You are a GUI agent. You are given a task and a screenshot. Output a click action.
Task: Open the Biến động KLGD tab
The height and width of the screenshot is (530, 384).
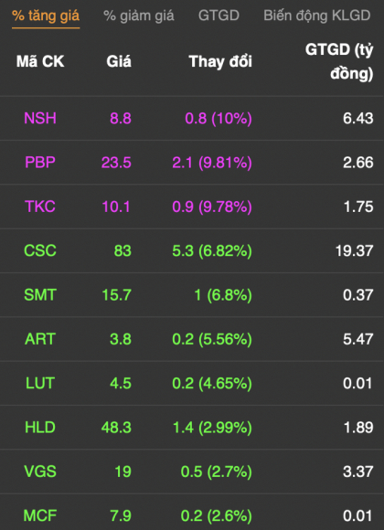(x=317, y=16)
